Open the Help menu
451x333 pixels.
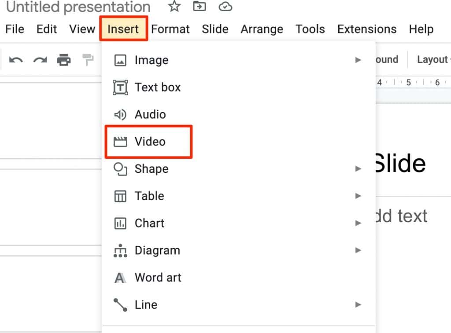pyautogui.click(x=421, y=29)
